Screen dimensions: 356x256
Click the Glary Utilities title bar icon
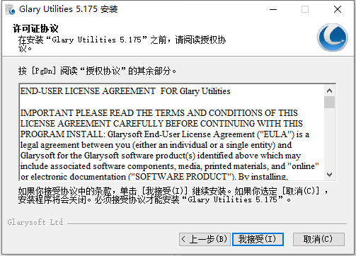tap(10, 9)
